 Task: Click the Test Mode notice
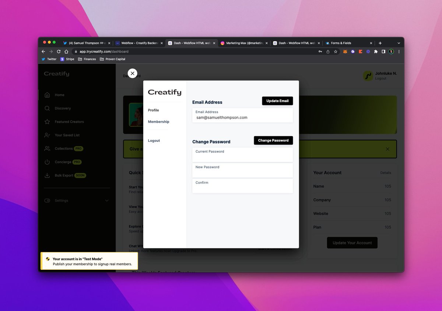coord(89,261)
